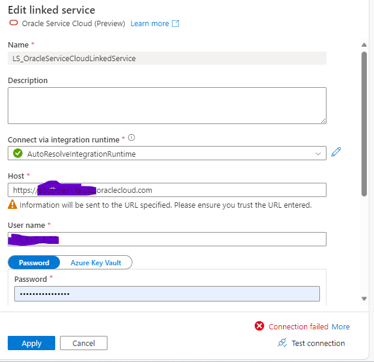Open the Learn more link
Image resolution: width=374 pixels, height=362 pixels.
point(150,24)
